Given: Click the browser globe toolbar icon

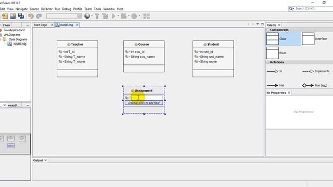Looking at the screenshot, I should point(87,16).
